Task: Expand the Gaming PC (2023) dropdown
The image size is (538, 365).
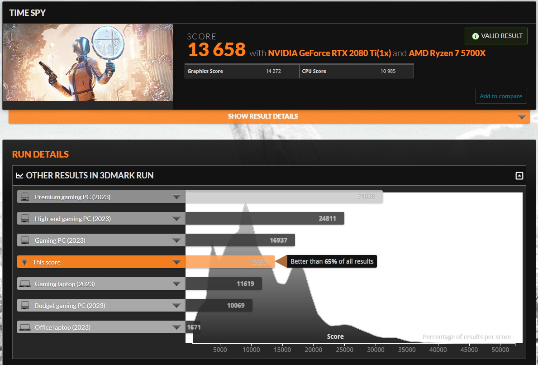Action: [x=176, y=240]
